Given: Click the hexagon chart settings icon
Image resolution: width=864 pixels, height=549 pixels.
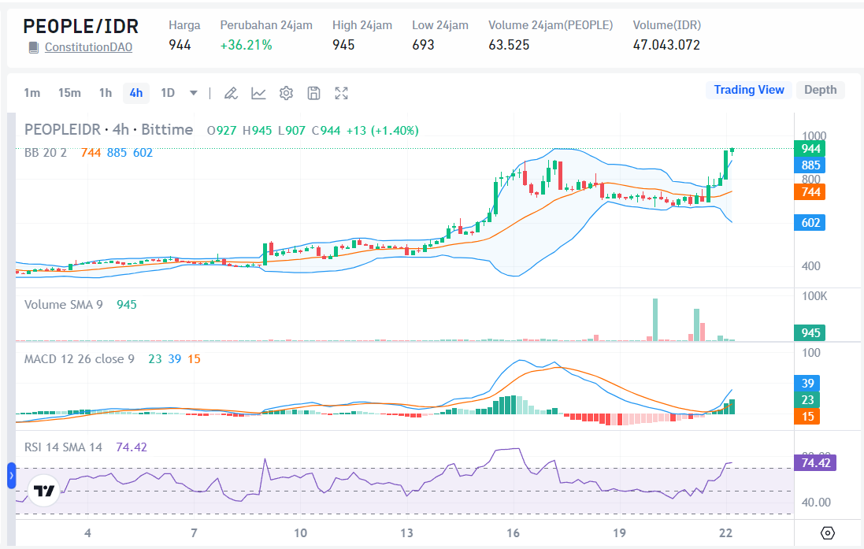Looking at the screenshot, I should 828,533.
